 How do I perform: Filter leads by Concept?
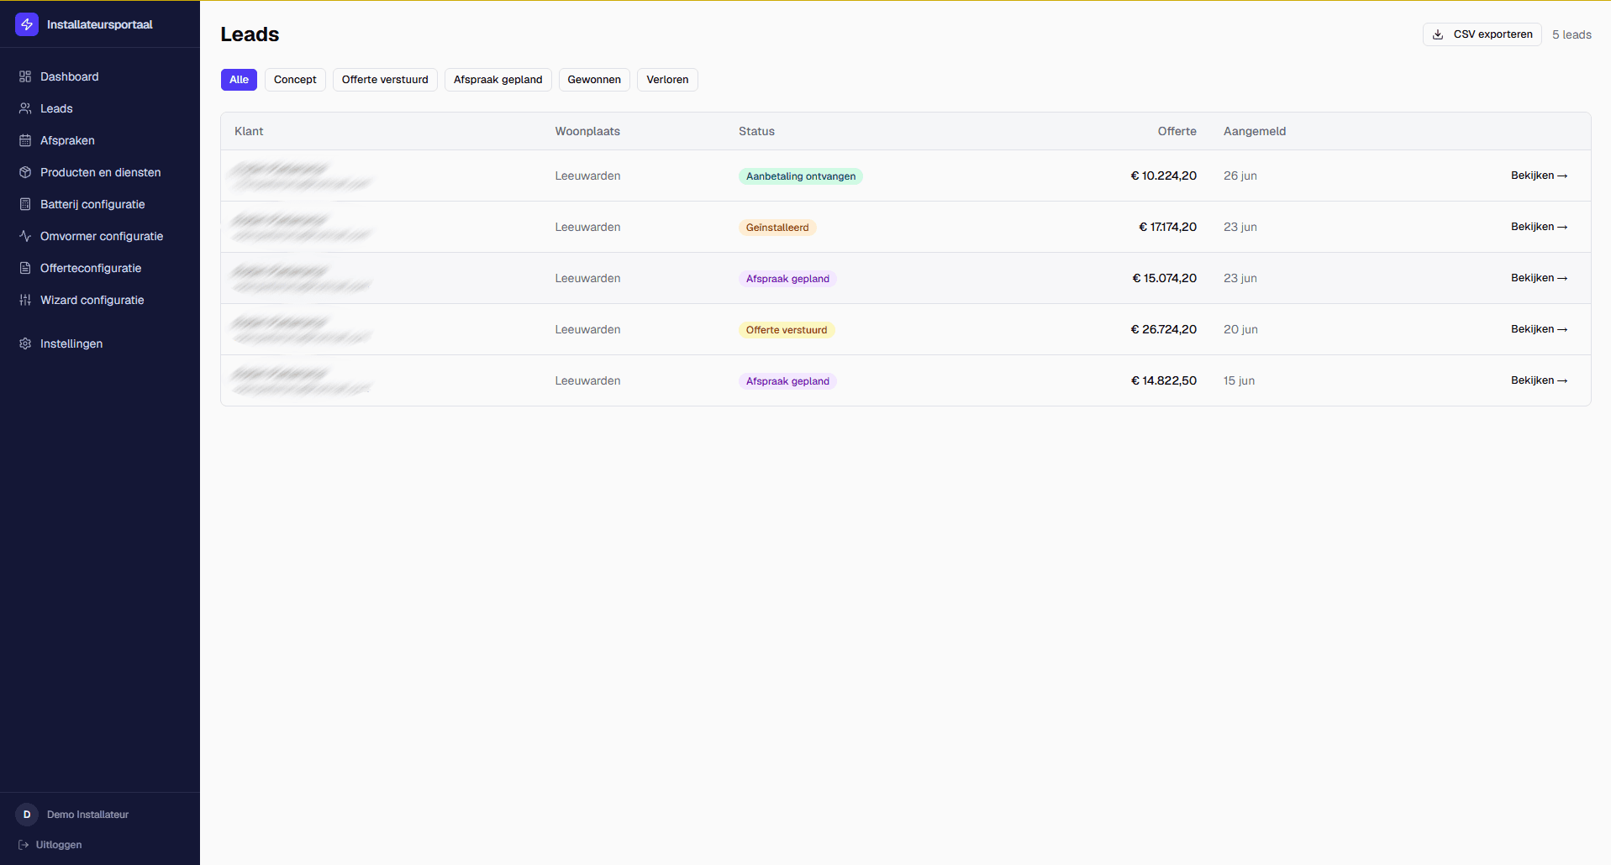tap(295, 80)
